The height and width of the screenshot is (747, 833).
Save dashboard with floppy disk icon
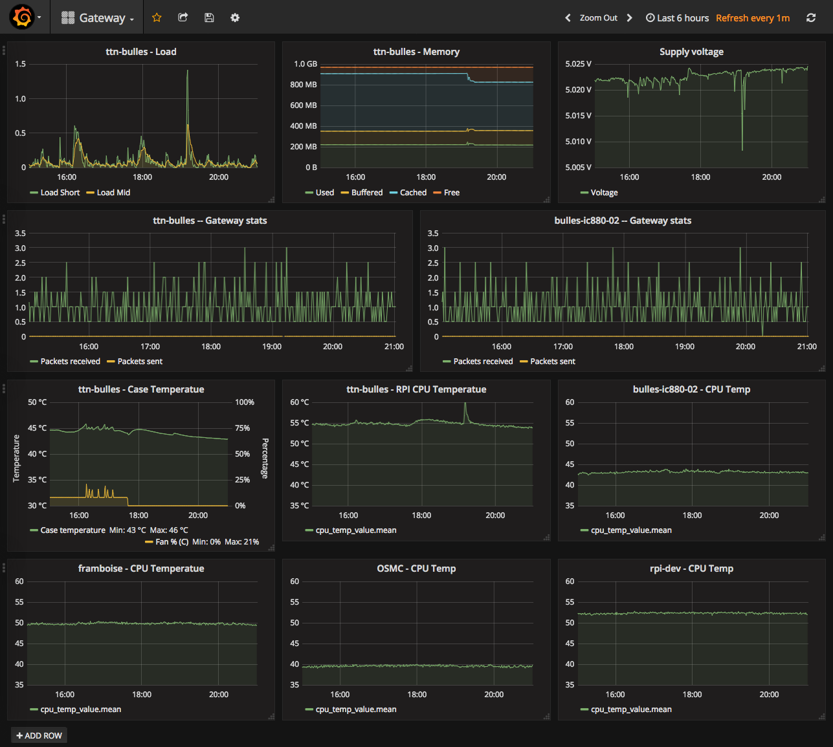[209, 17]
